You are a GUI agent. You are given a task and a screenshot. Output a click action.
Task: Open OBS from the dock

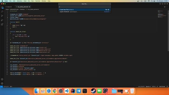pyautogui.click(x=105, y=91)
